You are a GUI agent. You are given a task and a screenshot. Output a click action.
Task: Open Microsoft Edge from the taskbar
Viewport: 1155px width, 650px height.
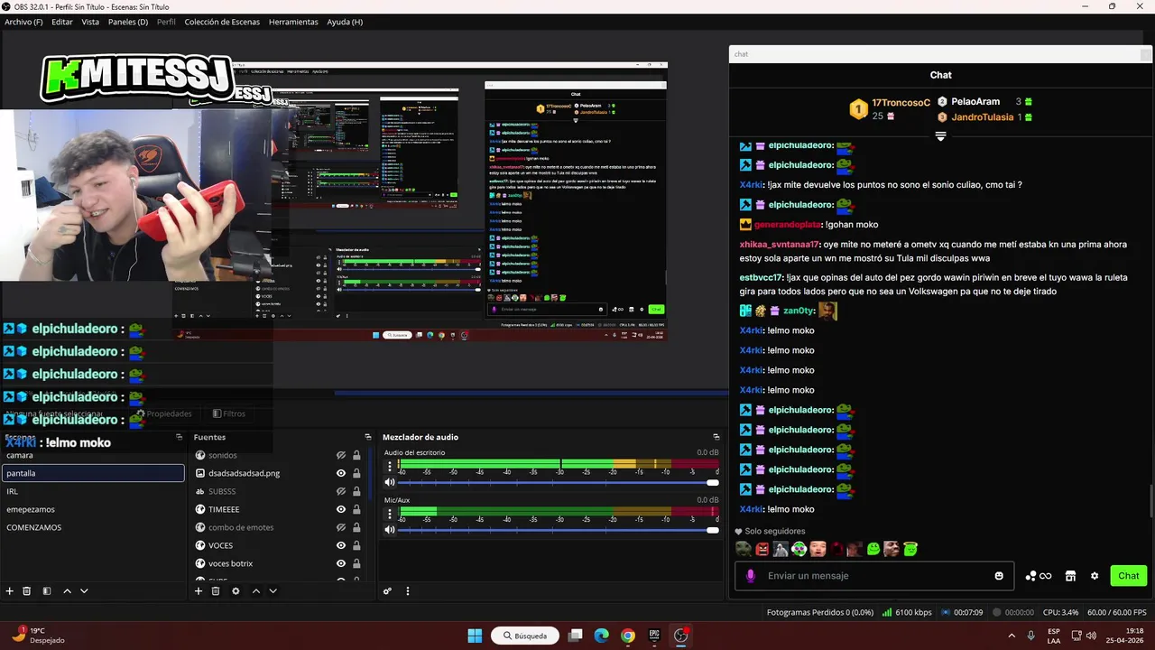pyautogui.click(x=602, y=636)
